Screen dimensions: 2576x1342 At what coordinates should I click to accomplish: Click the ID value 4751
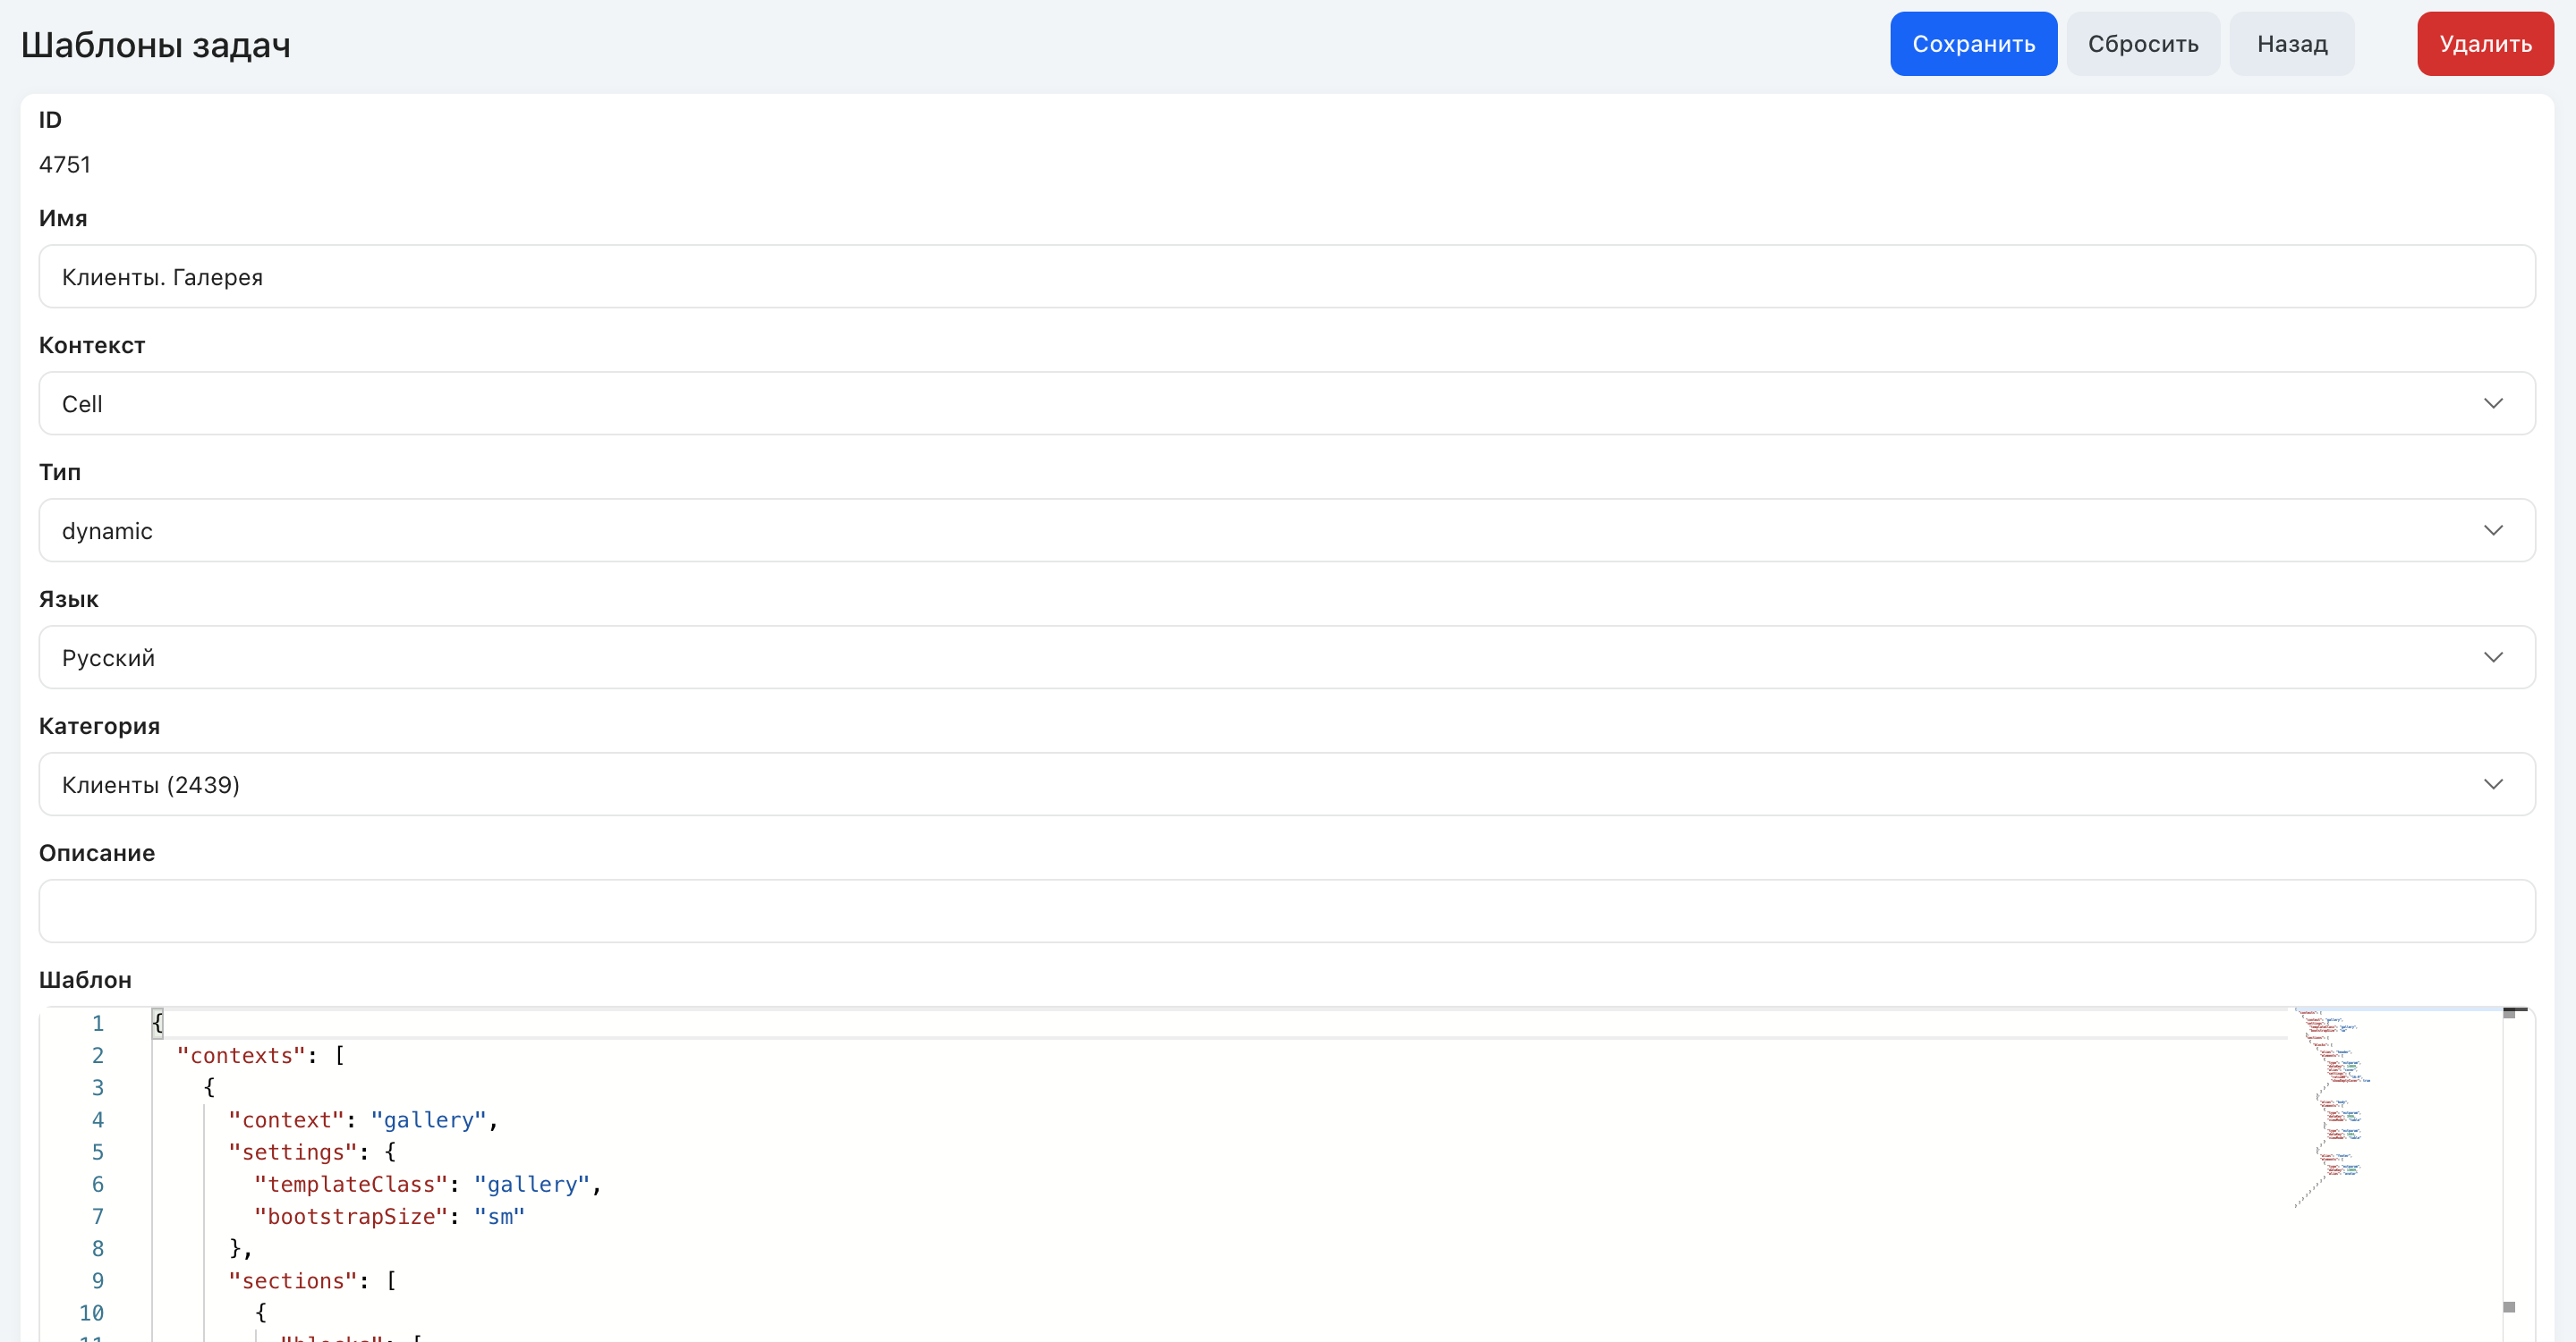tap(65, 165)
